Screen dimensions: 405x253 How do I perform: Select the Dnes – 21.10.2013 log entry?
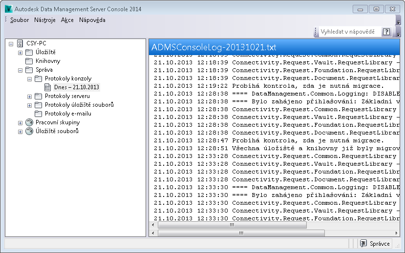[76, 87]
